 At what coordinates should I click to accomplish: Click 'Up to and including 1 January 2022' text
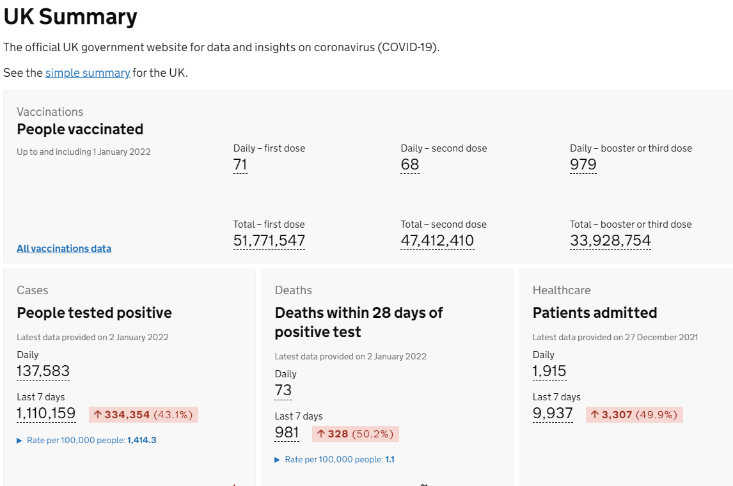tap(84, 152)
